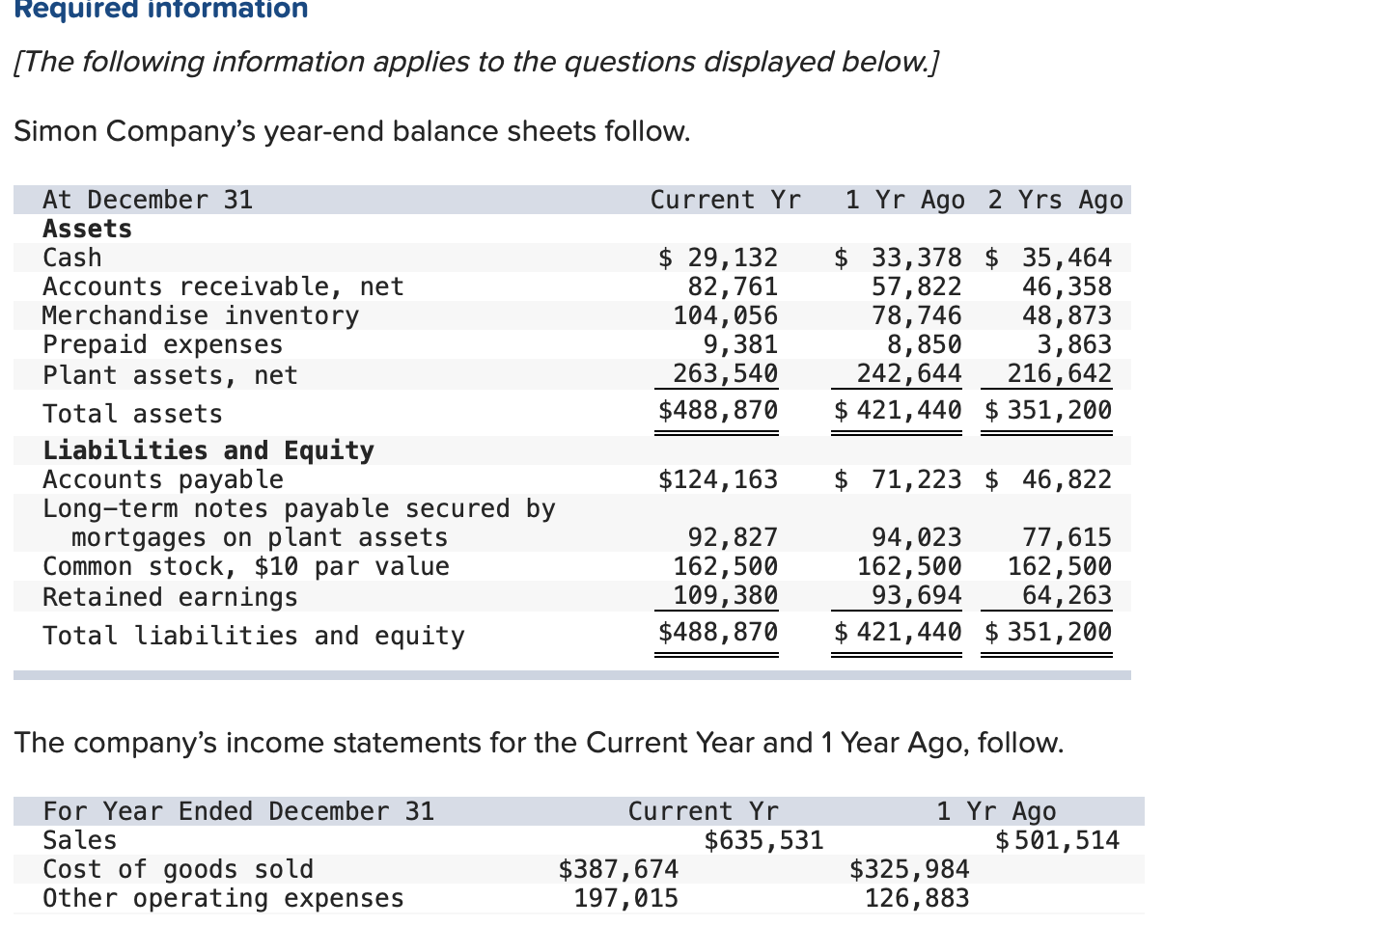This screenshot has height=926, width=1386.
Task: Select plant assets value 263,540
Action: pyautogui.click(x=725, y=373)
